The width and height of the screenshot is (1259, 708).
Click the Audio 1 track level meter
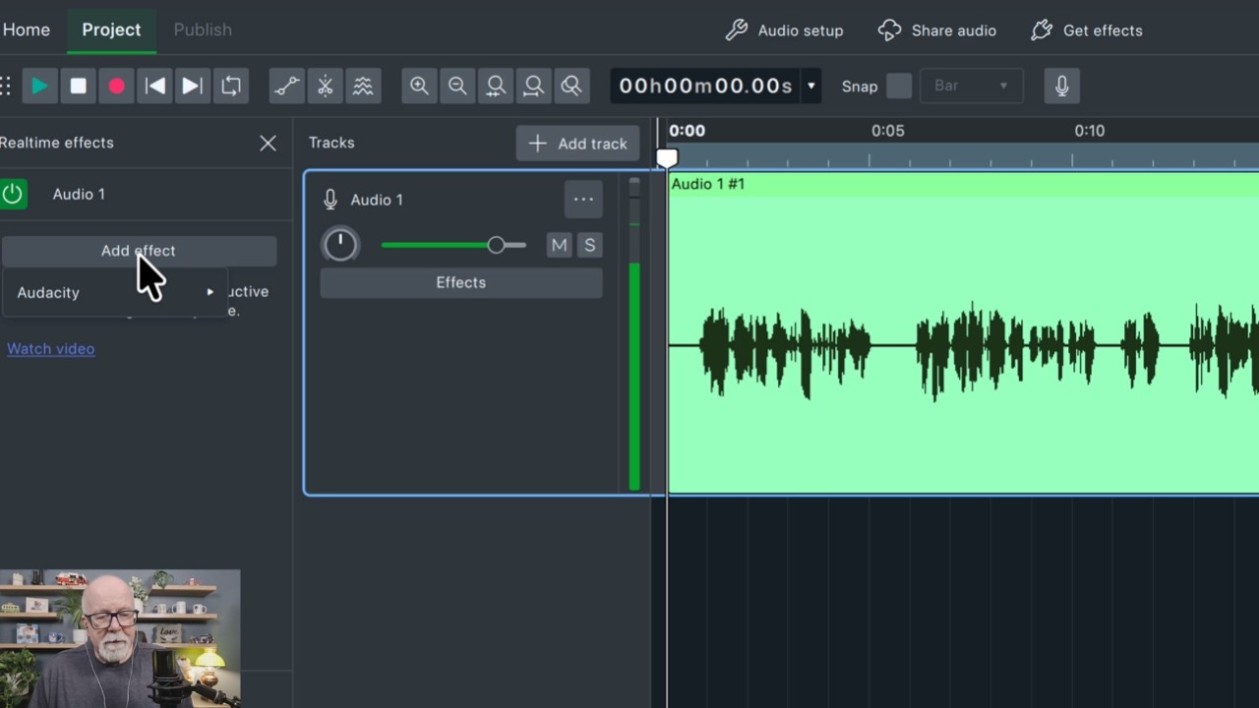click(634, 334)
